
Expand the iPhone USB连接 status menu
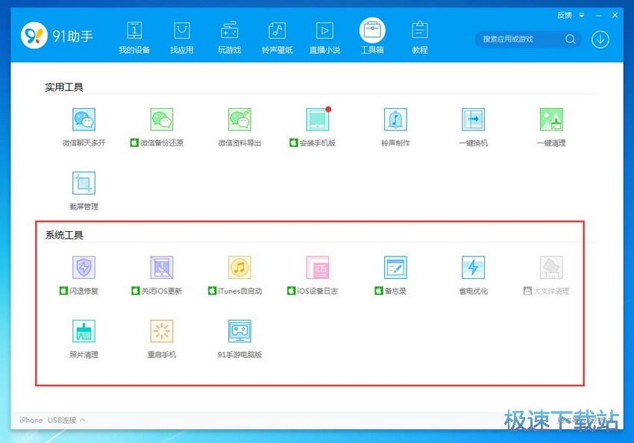[x=52, y=420]
